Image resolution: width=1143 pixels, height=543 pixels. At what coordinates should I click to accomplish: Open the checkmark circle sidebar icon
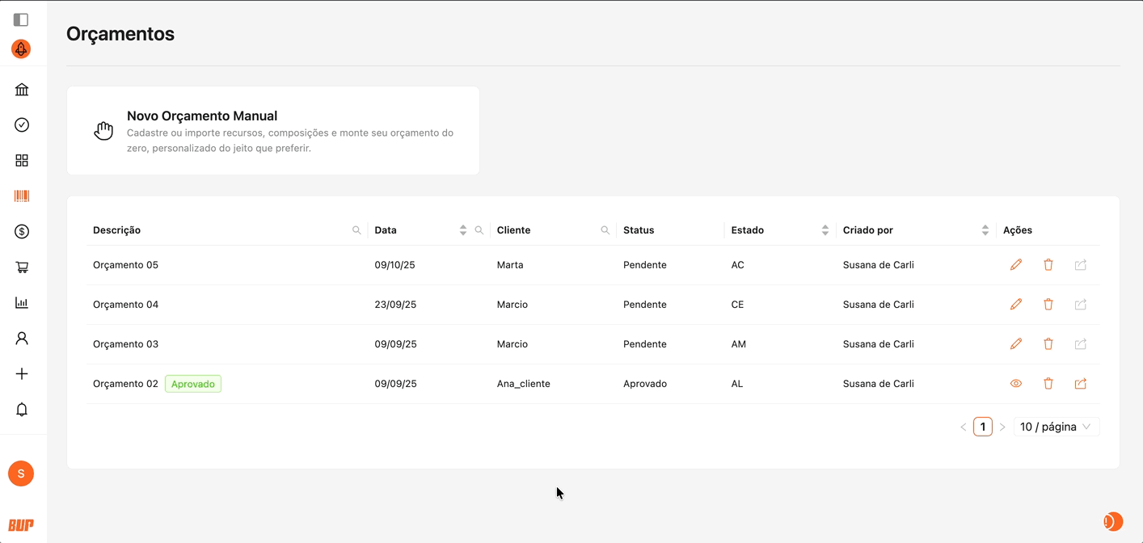pyautogui.click(x=22, y=124)
